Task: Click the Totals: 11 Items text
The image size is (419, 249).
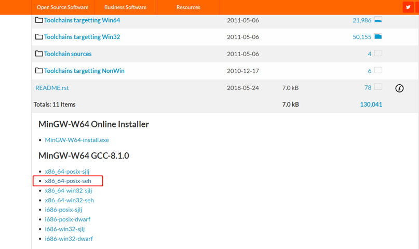Action: point(55,104)
